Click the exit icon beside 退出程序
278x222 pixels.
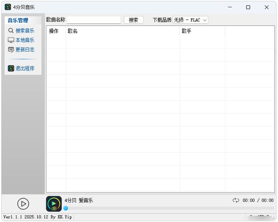(x=11, y=68)
